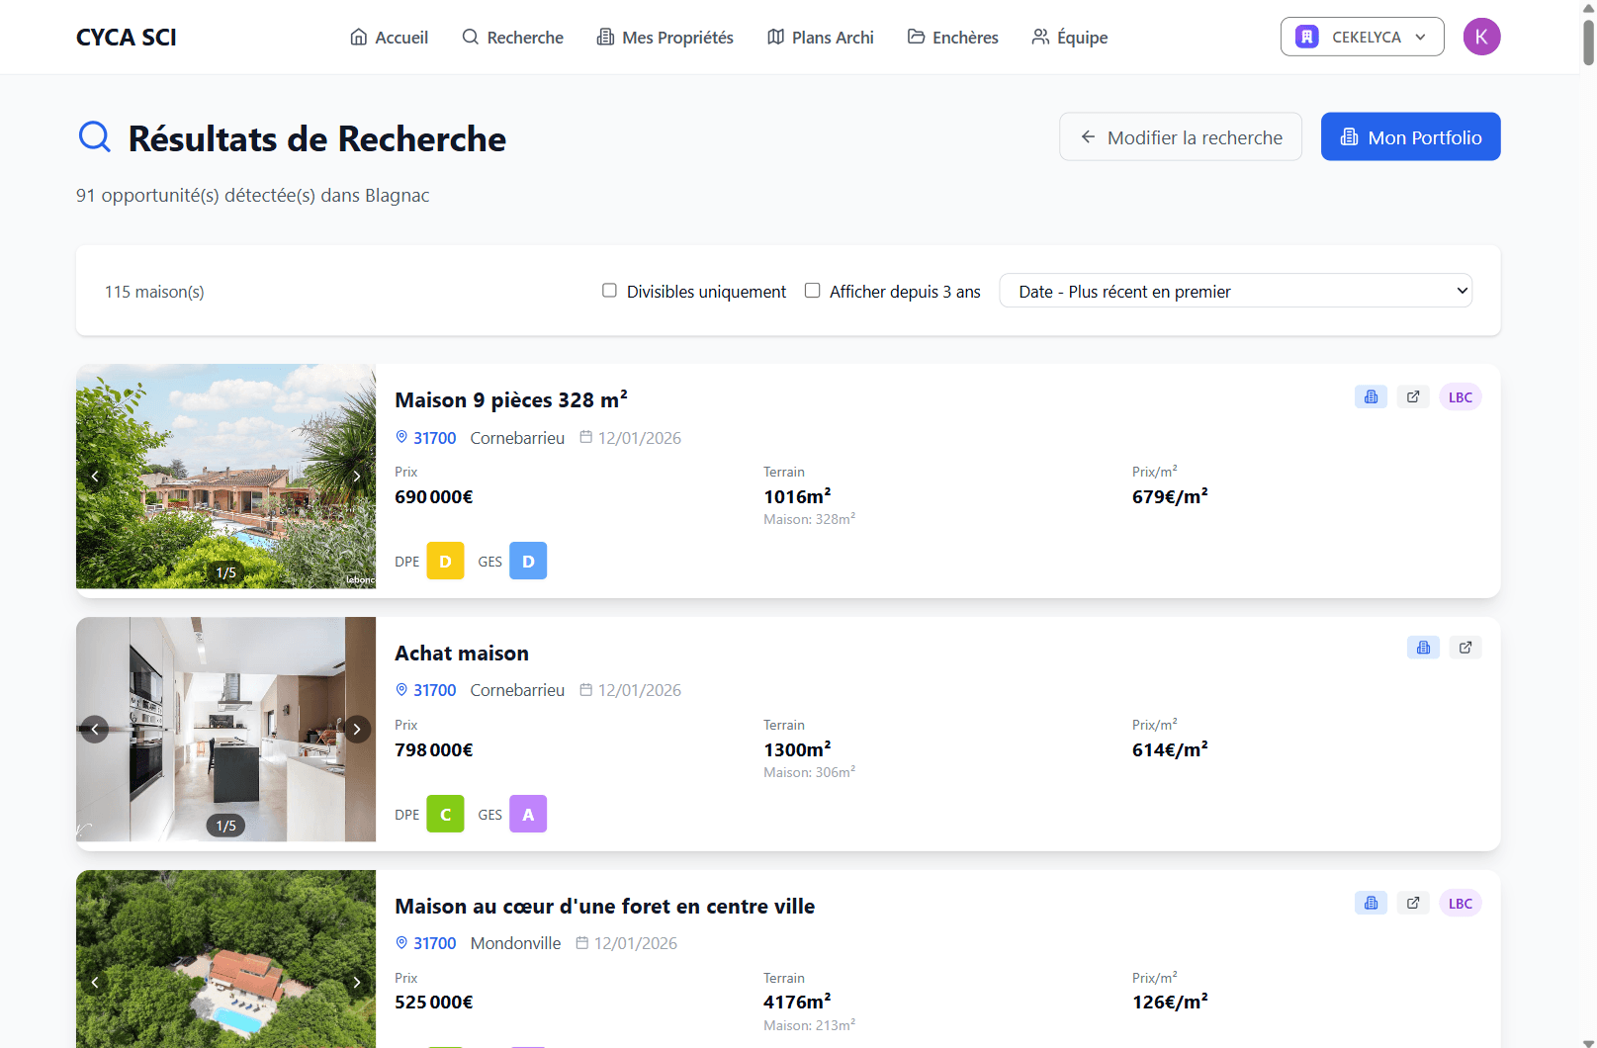Click the aerial forest house thumbnail

225,959
